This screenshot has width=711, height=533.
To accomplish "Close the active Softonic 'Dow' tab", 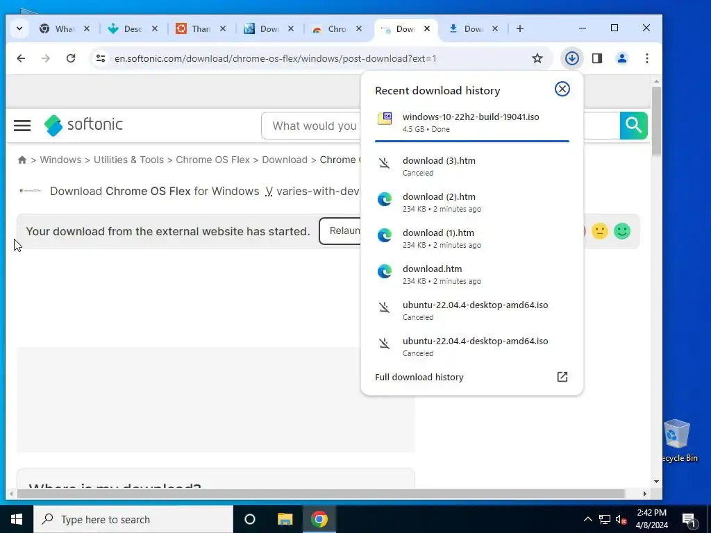I will click(x=427, y=28).
